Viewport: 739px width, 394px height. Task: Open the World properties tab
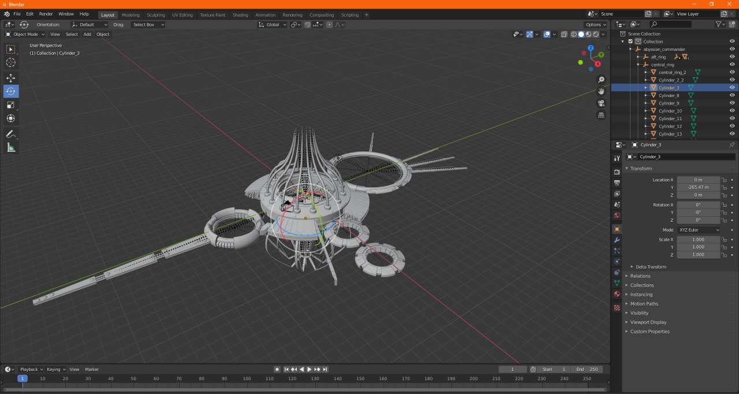617,215
